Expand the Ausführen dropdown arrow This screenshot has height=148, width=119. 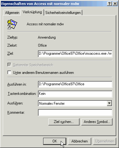pos(109,103)
